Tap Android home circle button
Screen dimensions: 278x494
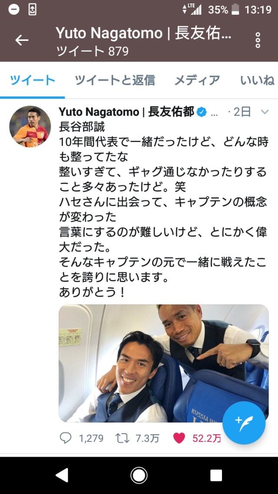pyautogui.click(x=139, y=475)
